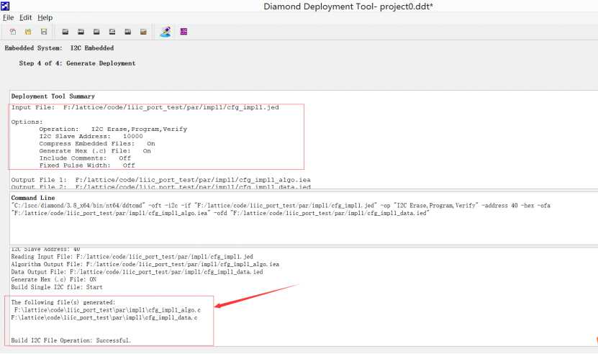The image size is (598, 354).
Task: Click the 'Reading Input File:' log line
Action: click(132, 257)
